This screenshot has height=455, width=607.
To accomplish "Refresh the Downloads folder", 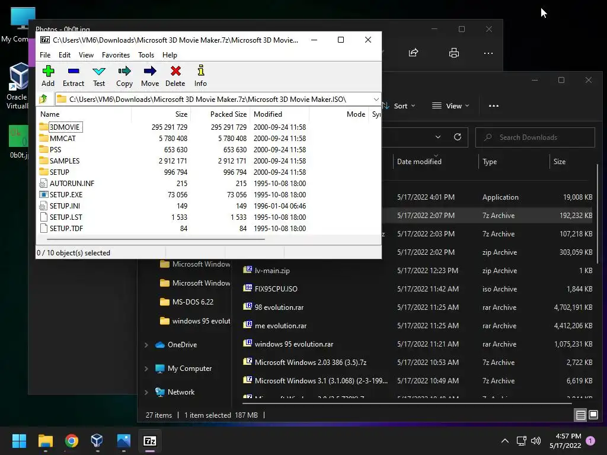I will pyautogui.click(x=458, y=137).
